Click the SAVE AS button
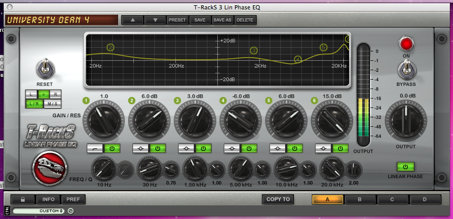The image size is (453, 219). click(x=223, y=20)
